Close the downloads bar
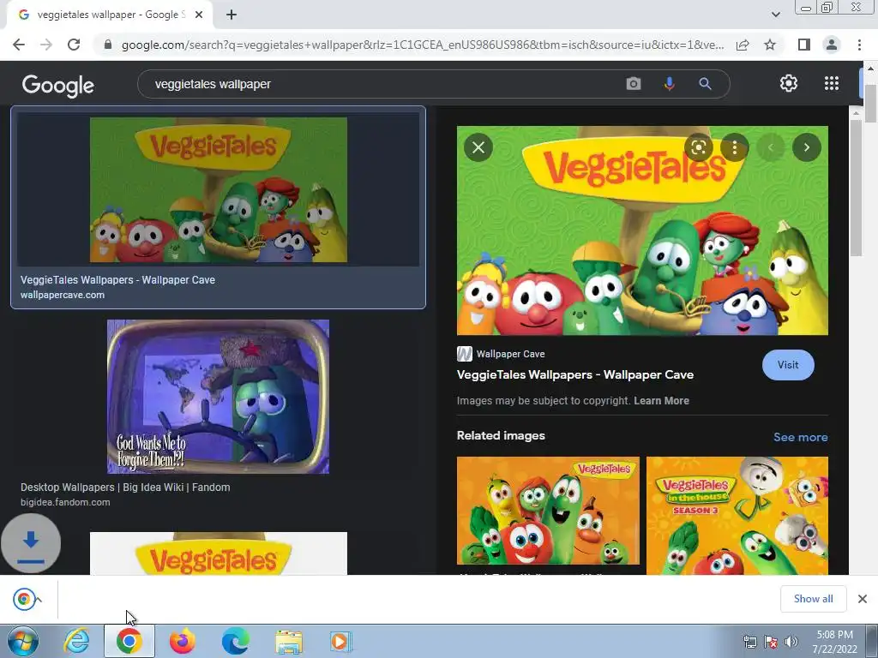The image size is (878, 658). click(x=863, y=599)
